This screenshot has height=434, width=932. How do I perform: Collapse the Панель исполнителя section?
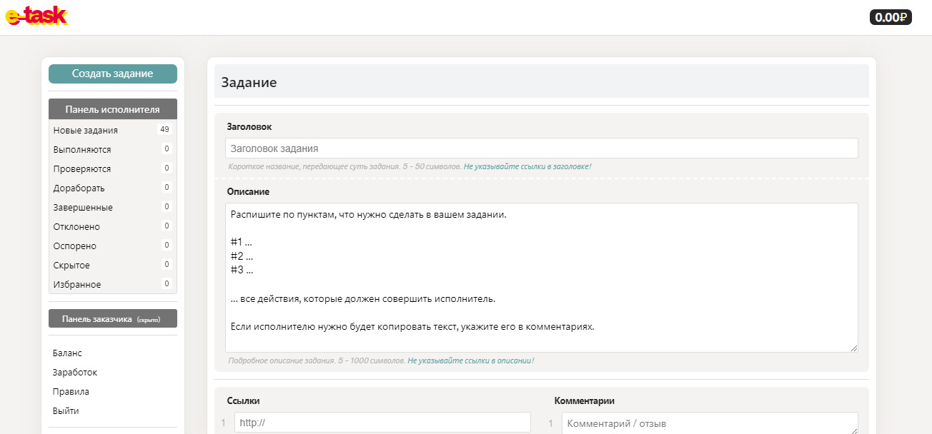112,109
